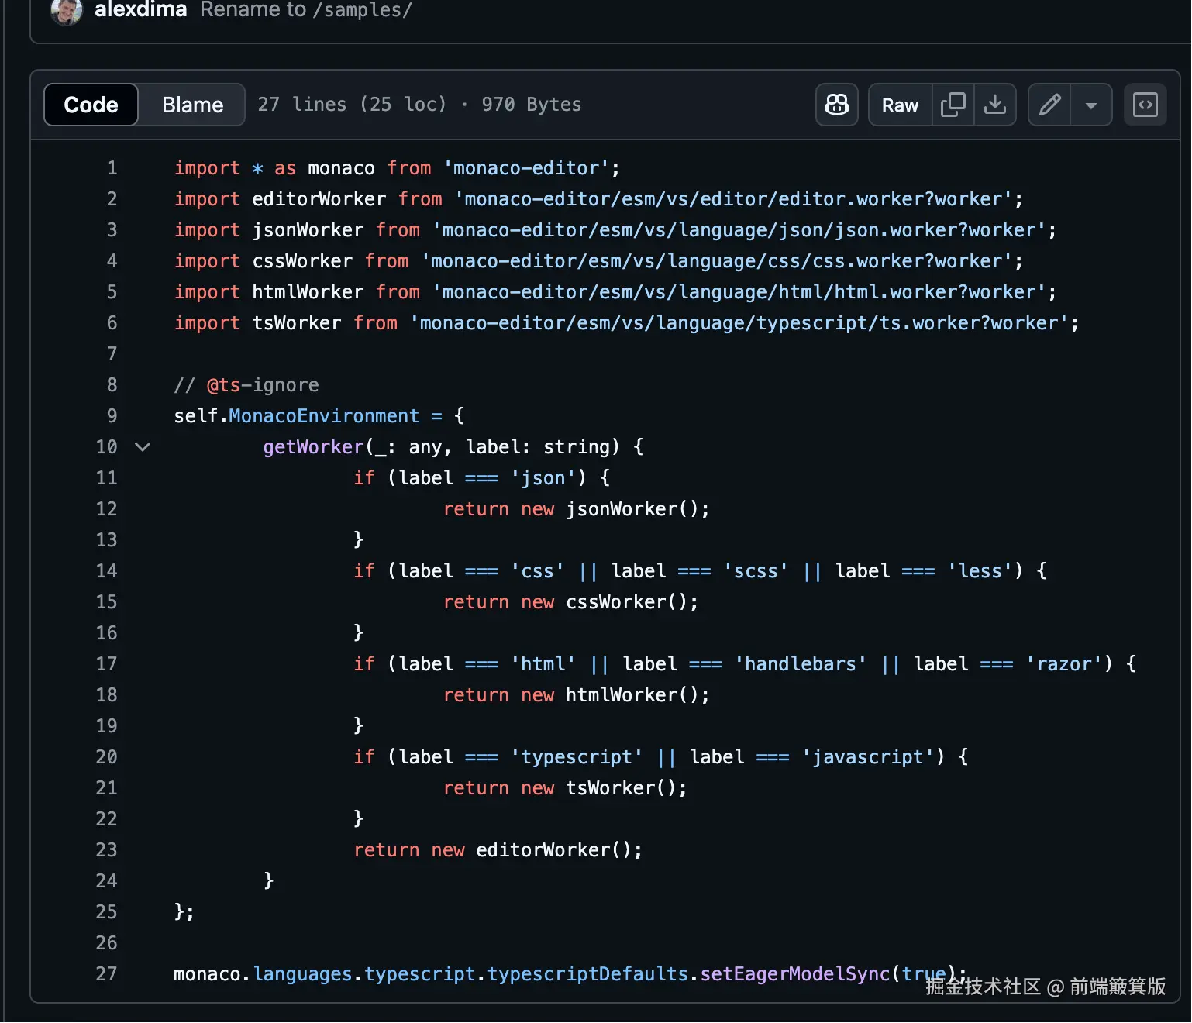Viewport: 1192px width, 1023px height.
Task: Click the MonacoEnvironment symbol
Action: pyautogui.click(x=324, y=416)
